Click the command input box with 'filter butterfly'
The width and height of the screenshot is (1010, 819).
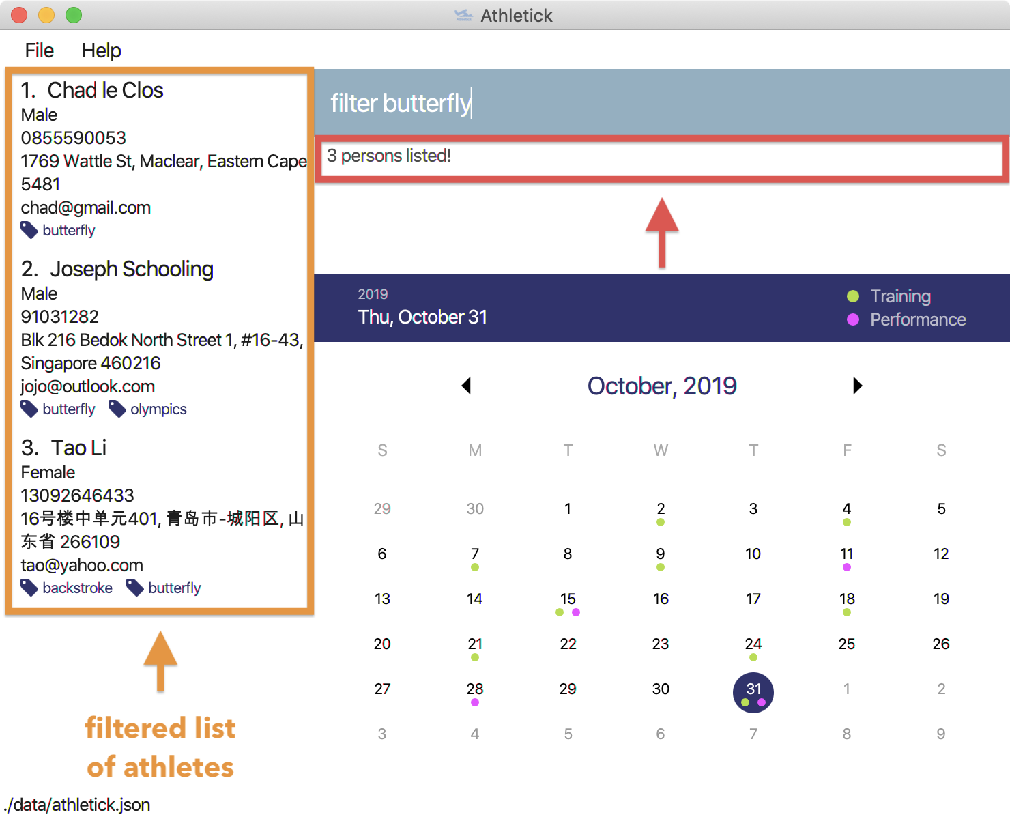tap(662, 102)
